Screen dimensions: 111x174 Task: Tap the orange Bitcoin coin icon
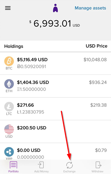tap(9, 61)
